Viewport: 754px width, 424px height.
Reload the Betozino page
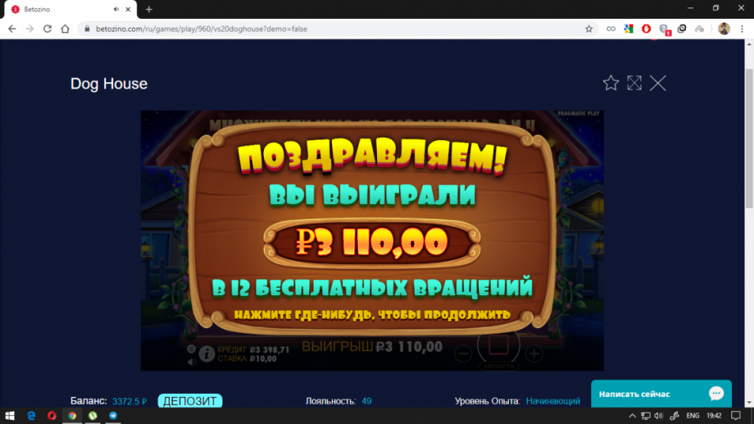47,29
